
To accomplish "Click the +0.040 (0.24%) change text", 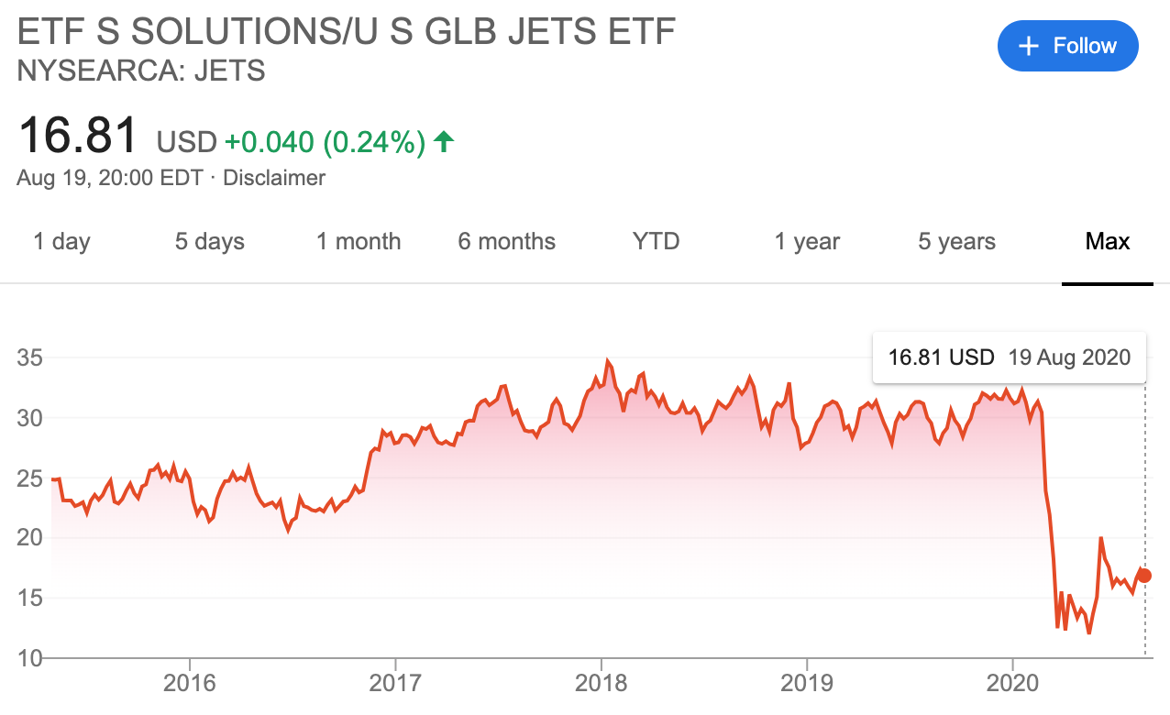I will [325, 142].
